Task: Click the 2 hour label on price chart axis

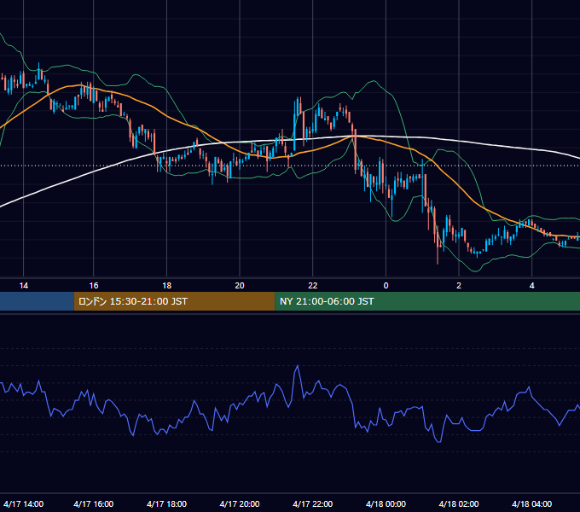Action: point(459,286)
